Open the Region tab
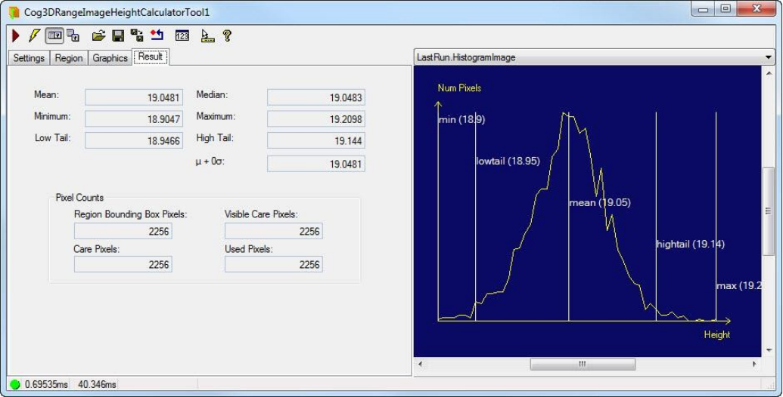This screenshot has width=783, height=397. tap(68, 58)
